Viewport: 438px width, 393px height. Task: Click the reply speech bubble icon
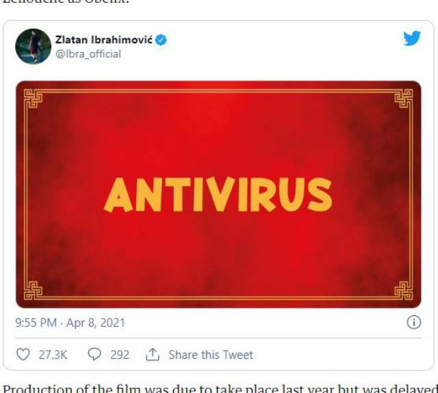(94, 355)
